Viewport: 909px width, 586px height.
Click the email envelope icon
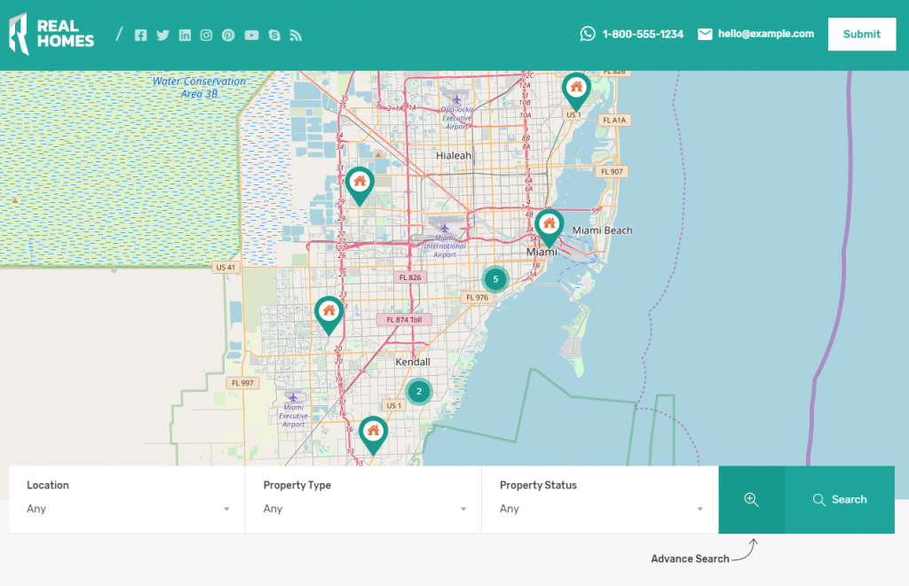(x=705, y=35)
